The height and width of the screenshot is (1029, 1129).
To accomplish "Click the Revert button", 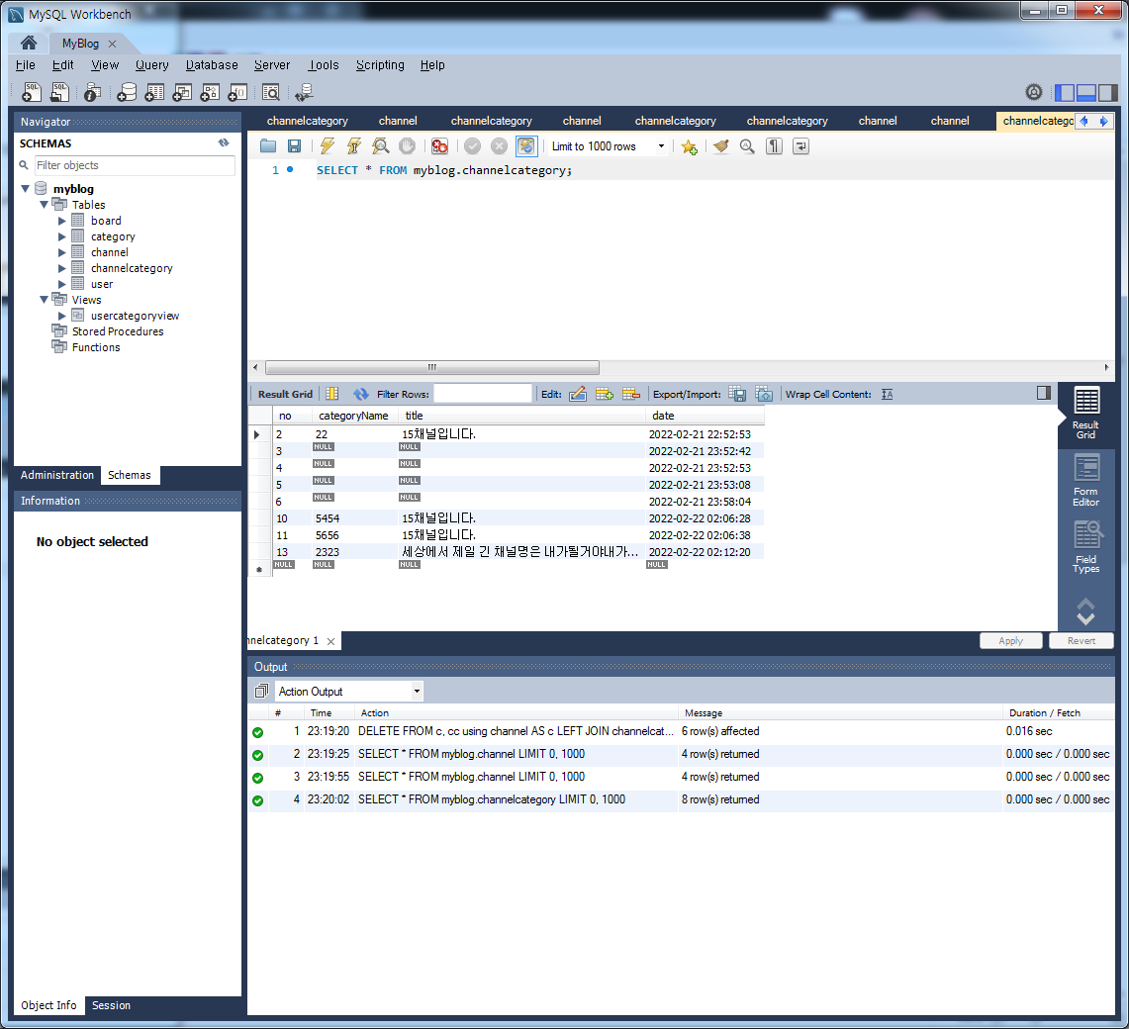I will click(1082, 641).
